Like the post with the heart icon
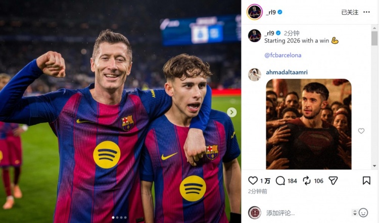This screenshot has width=379, height=223. click(253, 181)
